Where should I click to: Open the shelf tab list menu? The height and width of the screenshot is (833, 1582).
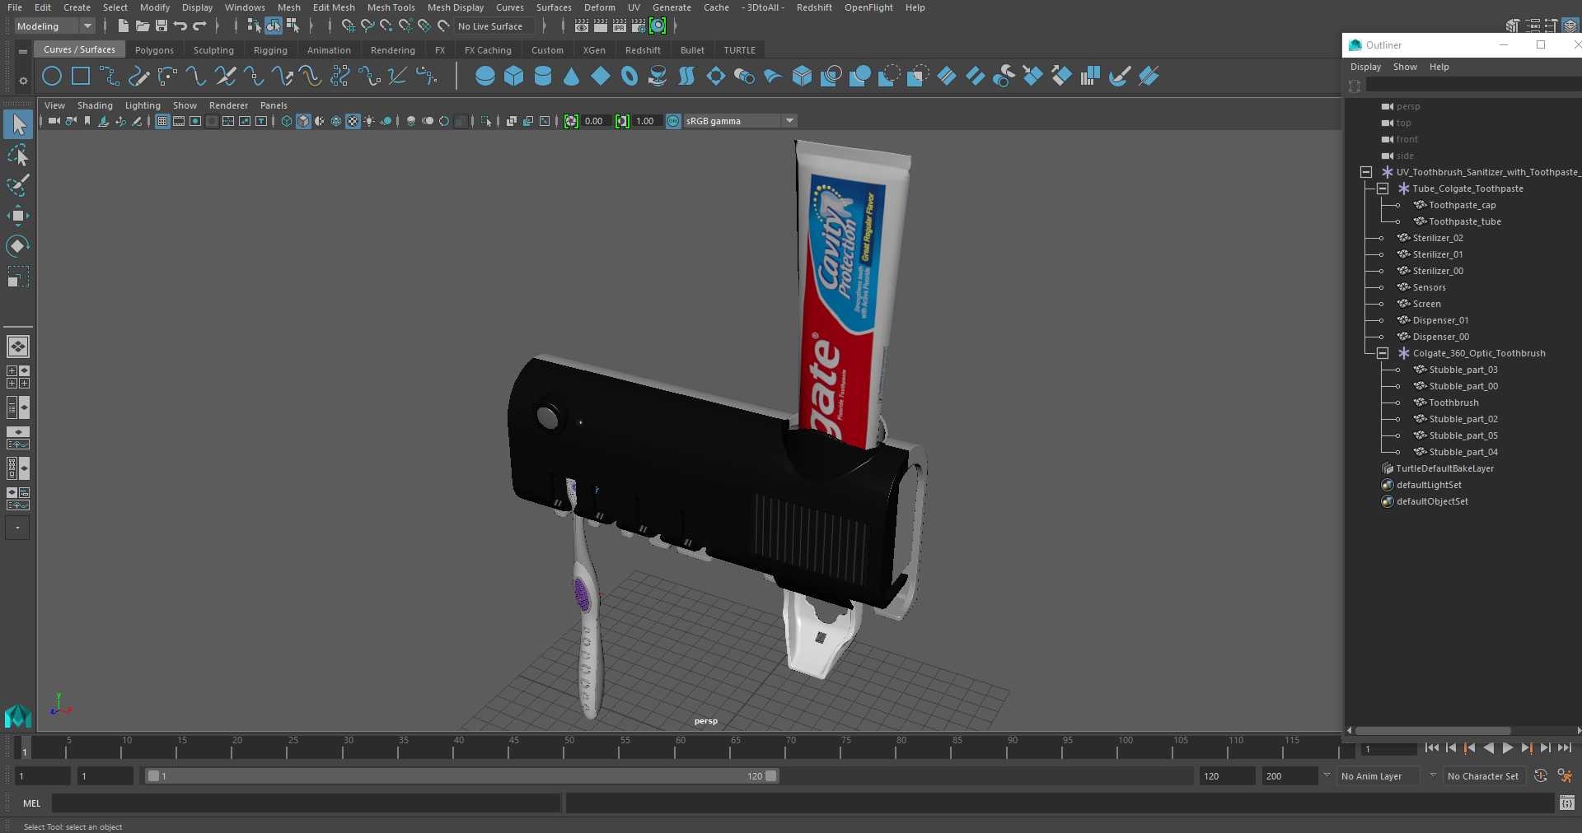tap(23, 51)
